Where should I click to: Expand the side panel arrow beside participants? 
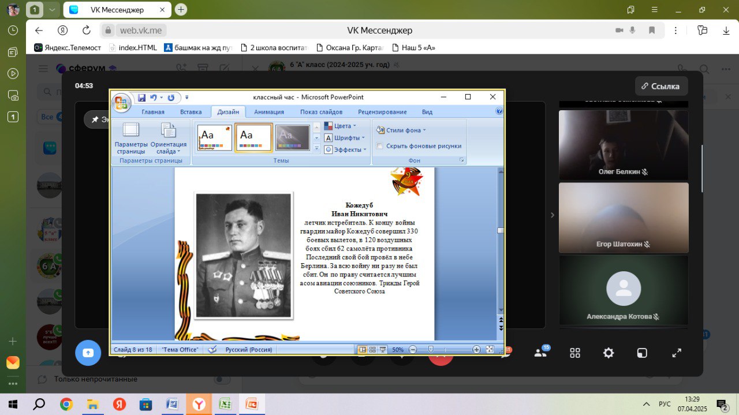click(553, 215)
